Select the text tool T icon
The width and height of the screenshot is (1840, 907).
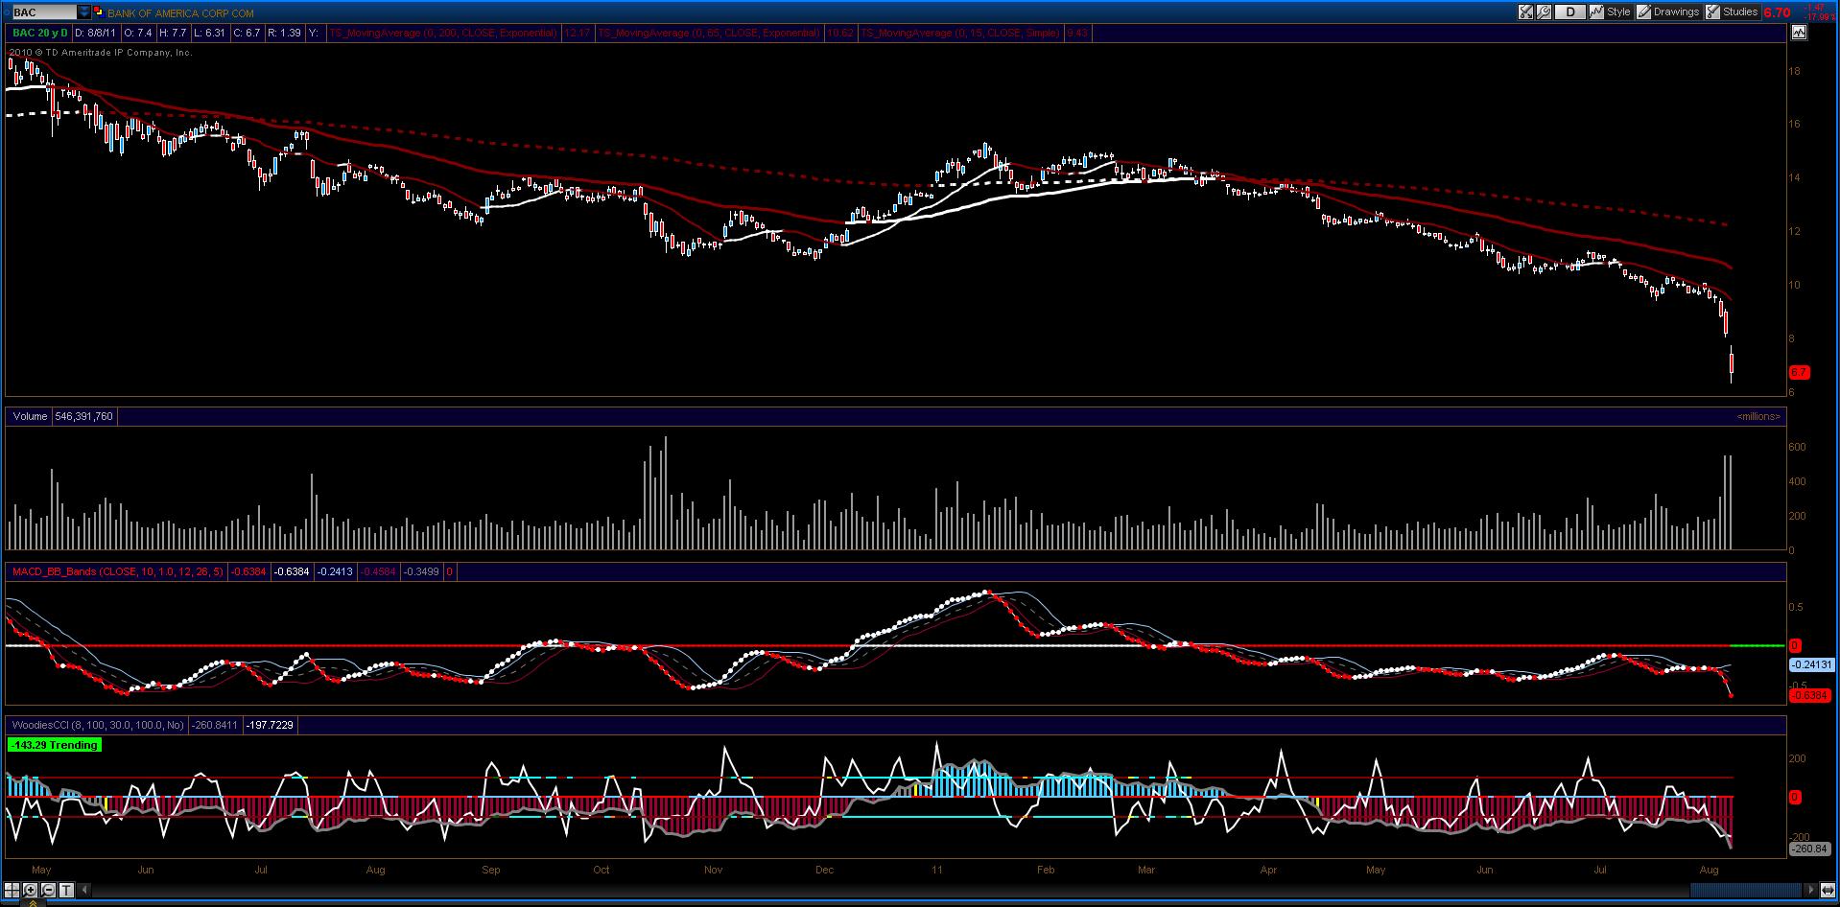(x=66, y=890)
